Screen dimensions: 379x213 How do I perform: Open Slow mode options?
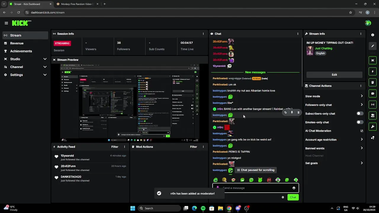(x=334, y=96)
